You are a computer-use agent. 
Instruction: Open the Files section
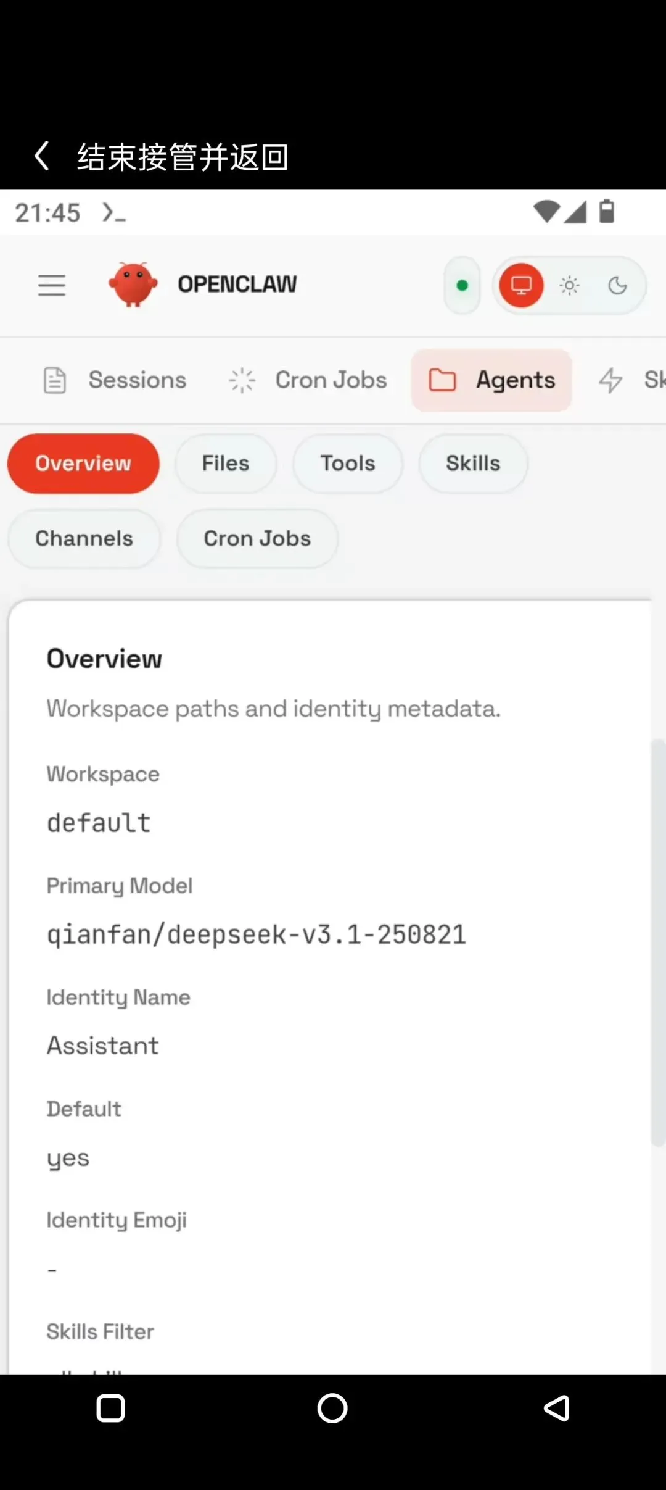pyautogui.click(x=226, y=464)
